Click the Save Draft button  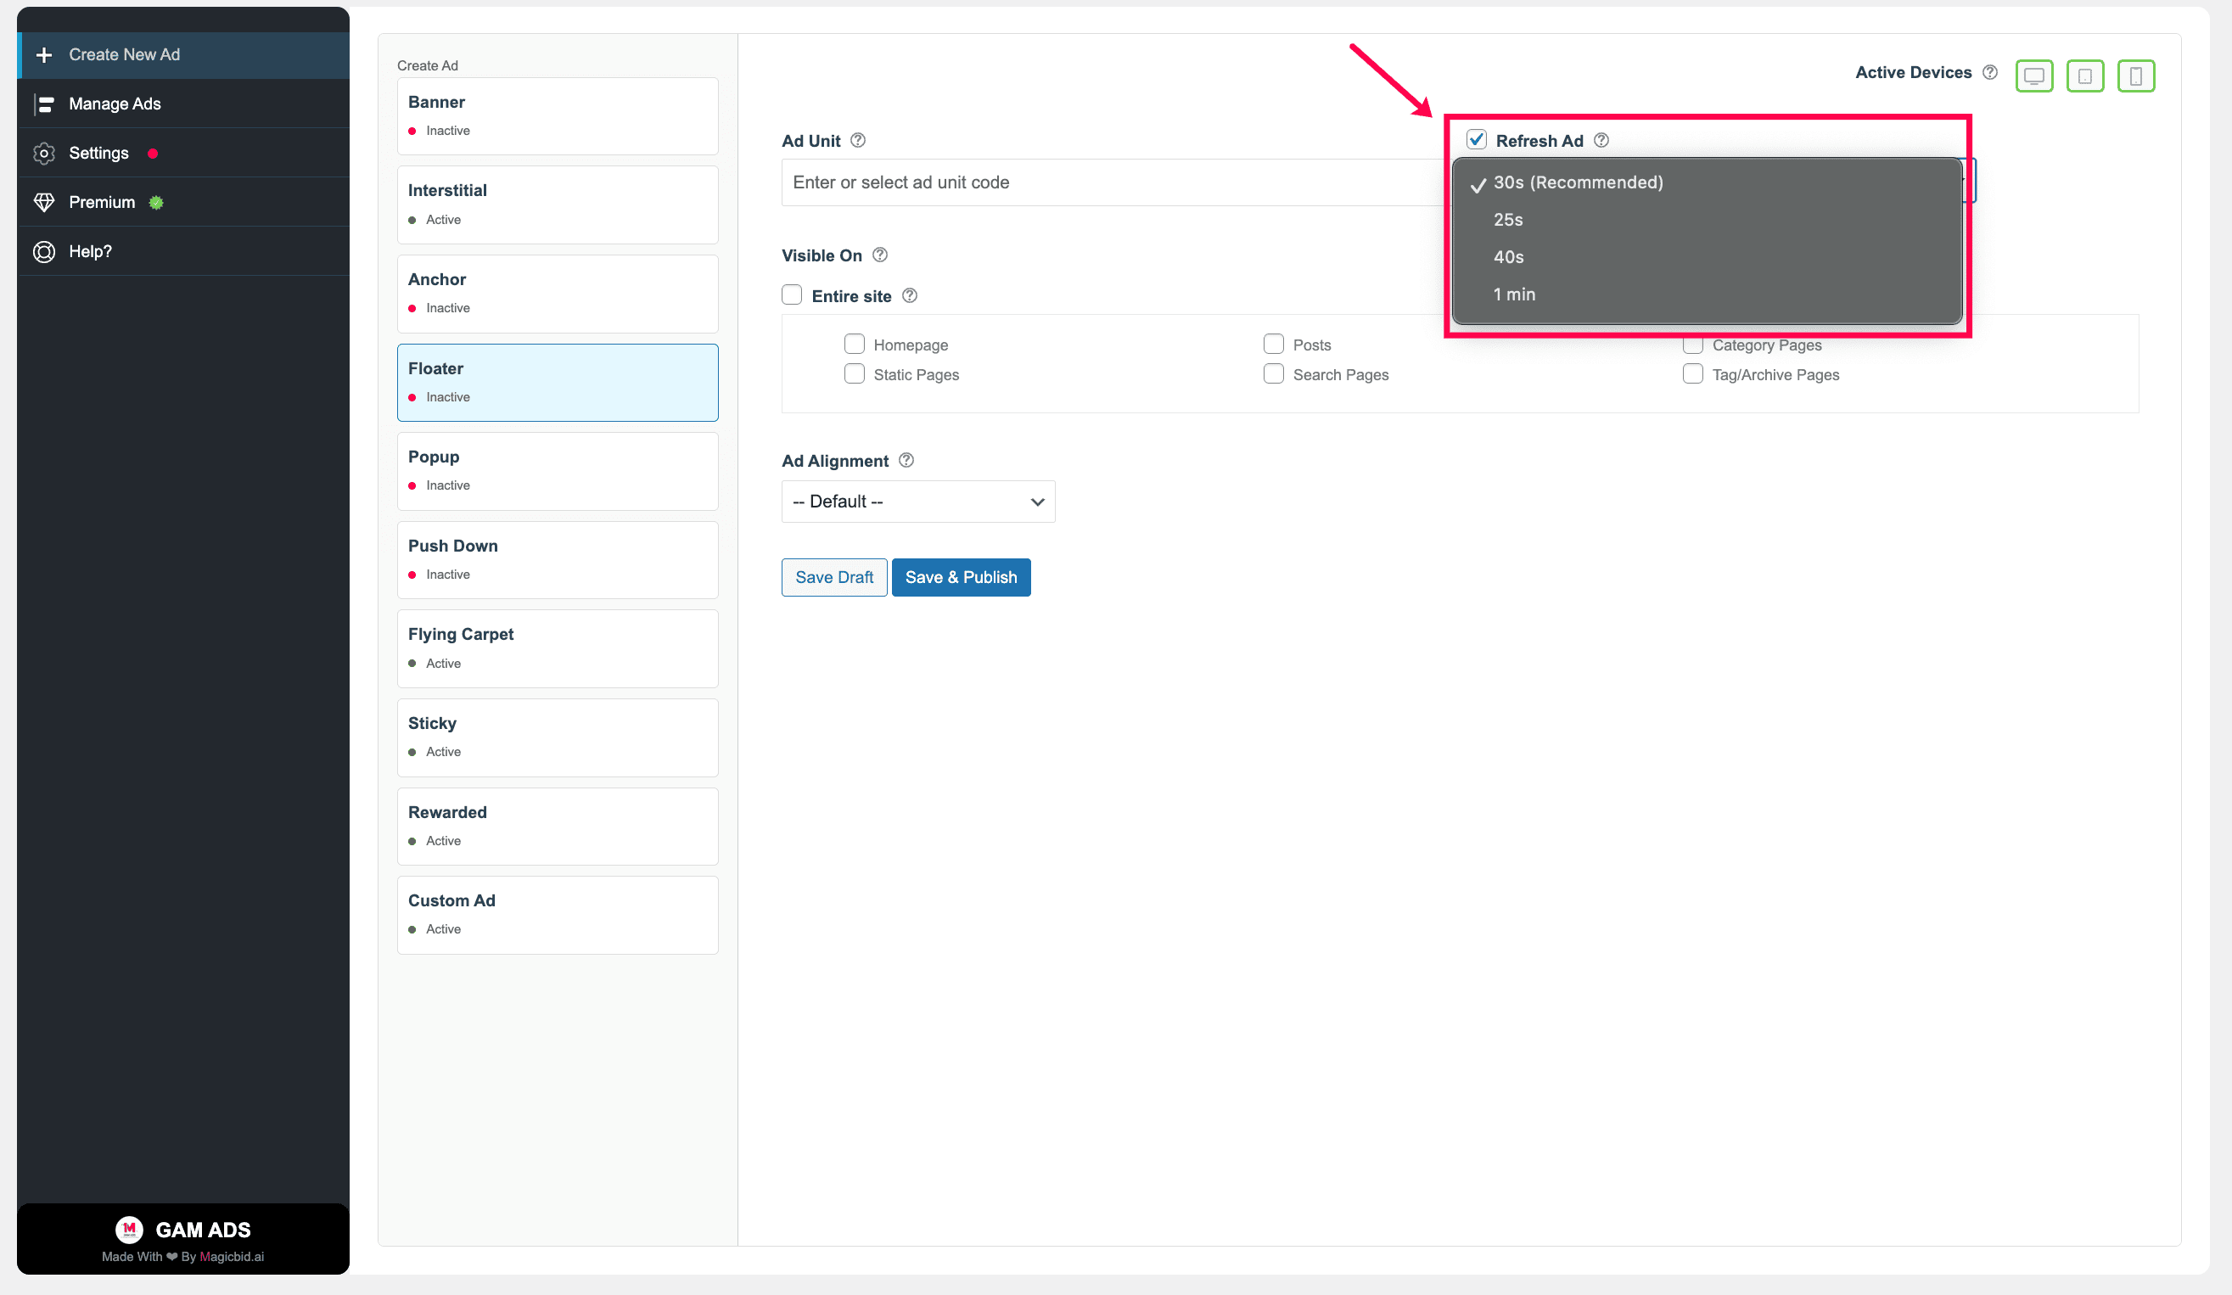tap(833, 578)
